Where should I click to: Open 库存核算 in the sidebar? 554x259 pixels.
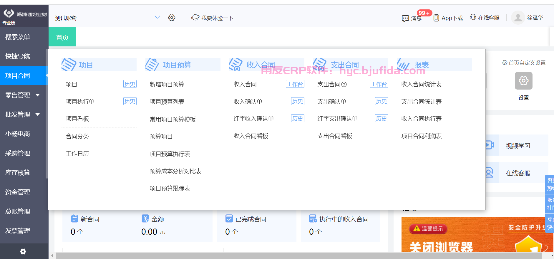pos(18,173)
